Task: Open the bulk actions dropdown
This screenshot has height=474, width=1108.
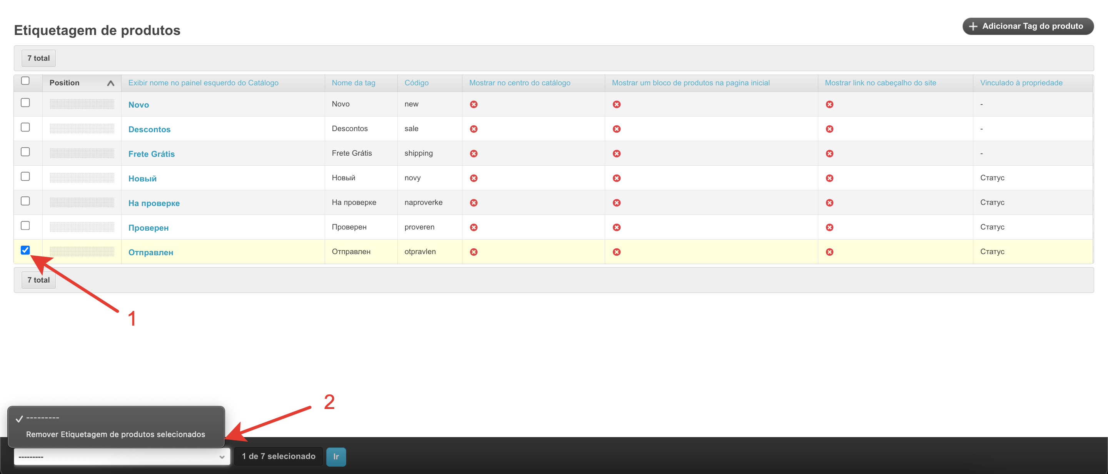Action: [x=122, y=456]
